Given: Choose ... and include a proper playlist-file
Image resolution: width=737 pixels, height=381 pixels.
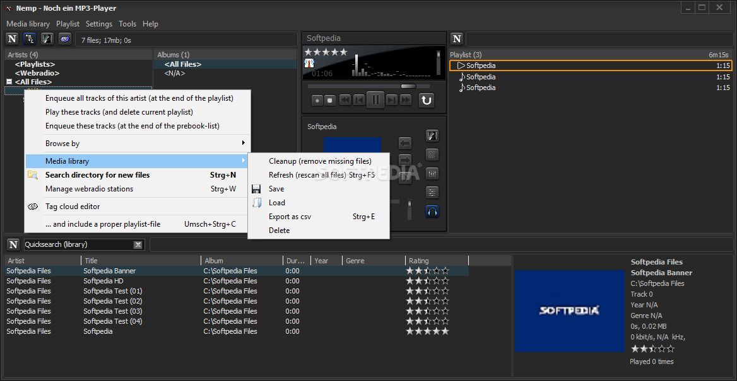Looking at the screenshot, I should (x=138, y=224).
